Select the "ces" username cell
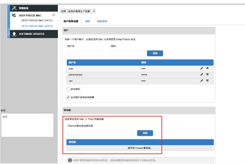Screen dimensions: 245x164 click(71, 81)
